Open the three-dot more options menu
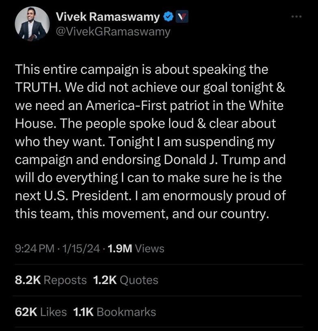Screen dimensions: 318x331 [296, 17]
